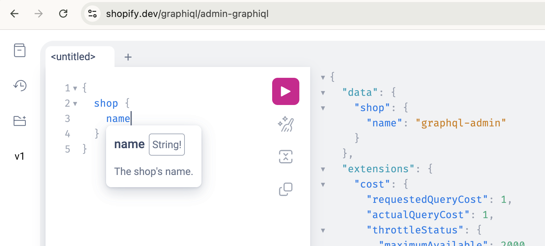Image resolution: width=545 pixels, height=246 pixels.
Task: Select the <untitled> query tab
Action: pyautogui.click(x=73, y=57)
